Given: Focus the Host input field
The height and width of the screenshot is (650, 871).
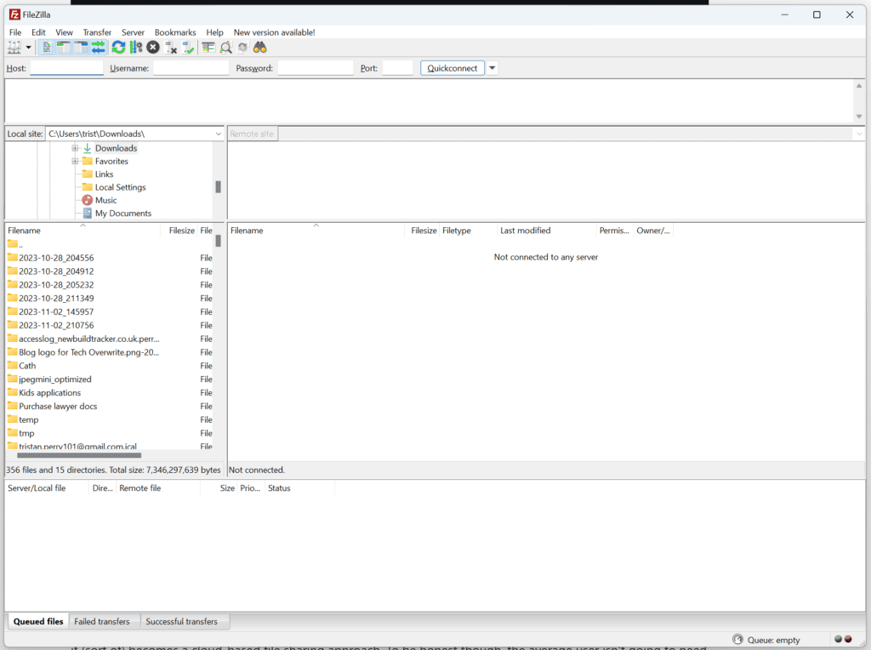Looking at the screenshot, I should pos(66,68).
